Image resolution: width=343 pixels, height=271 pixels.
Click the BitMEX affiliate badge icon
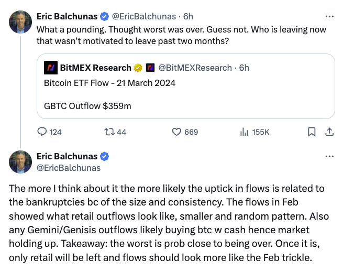coord(150,68)
